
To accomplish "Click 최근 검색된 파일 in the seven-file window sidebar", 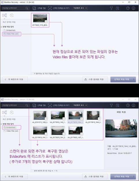I will coord(9,119).
